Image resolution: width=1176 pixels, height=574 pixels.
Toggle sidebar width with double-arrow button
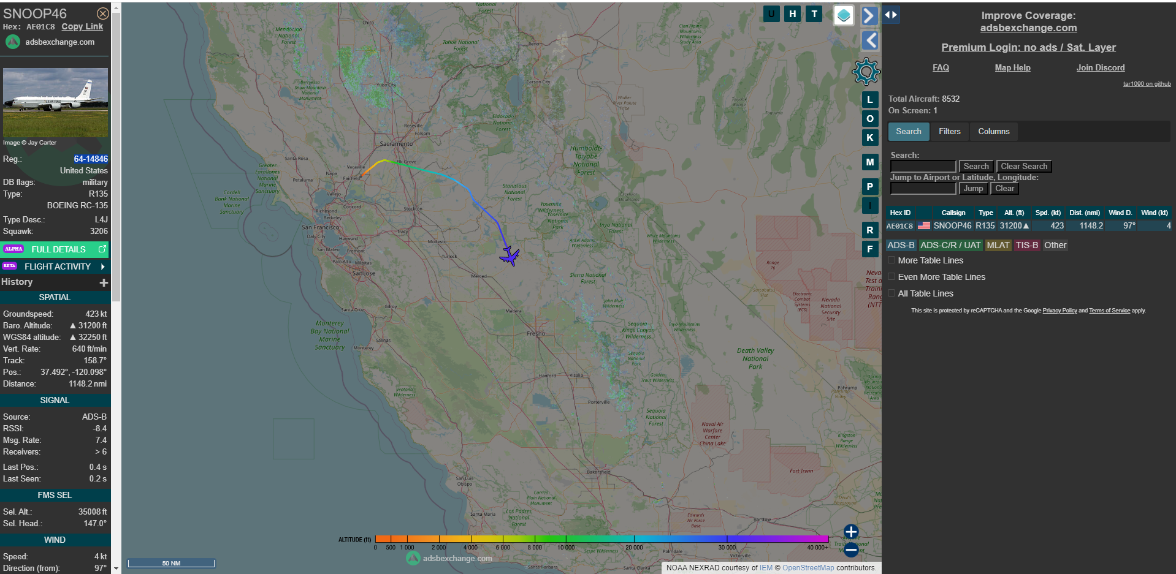[891, 15]
